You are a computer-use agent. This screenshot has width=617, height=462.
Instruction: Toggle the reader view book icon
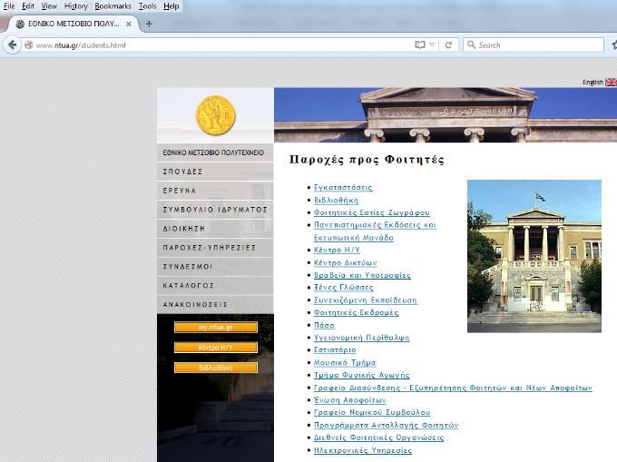420,44
